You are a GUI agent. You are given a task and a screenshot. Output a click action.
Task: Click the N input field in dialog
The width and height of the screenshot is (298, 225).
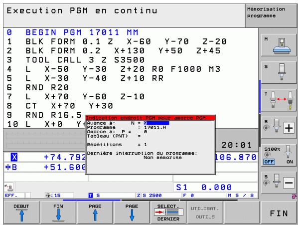click(156, 123)
